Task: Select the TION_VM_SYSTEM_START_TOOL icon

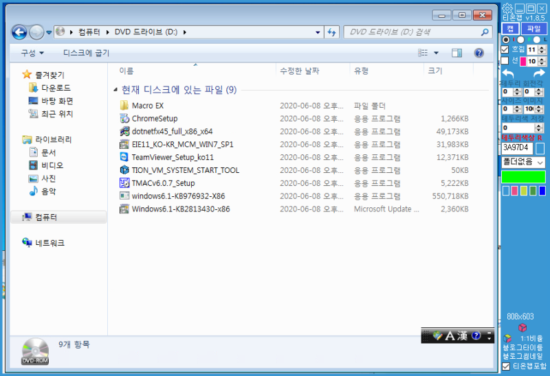Action: pyautogui.click(x=124, y=170)
